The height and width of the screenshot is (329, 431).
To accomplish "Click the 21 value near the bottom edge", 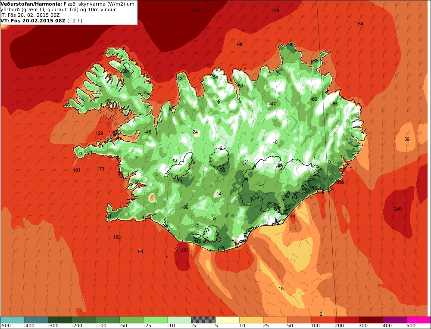I will coord(322,314).
